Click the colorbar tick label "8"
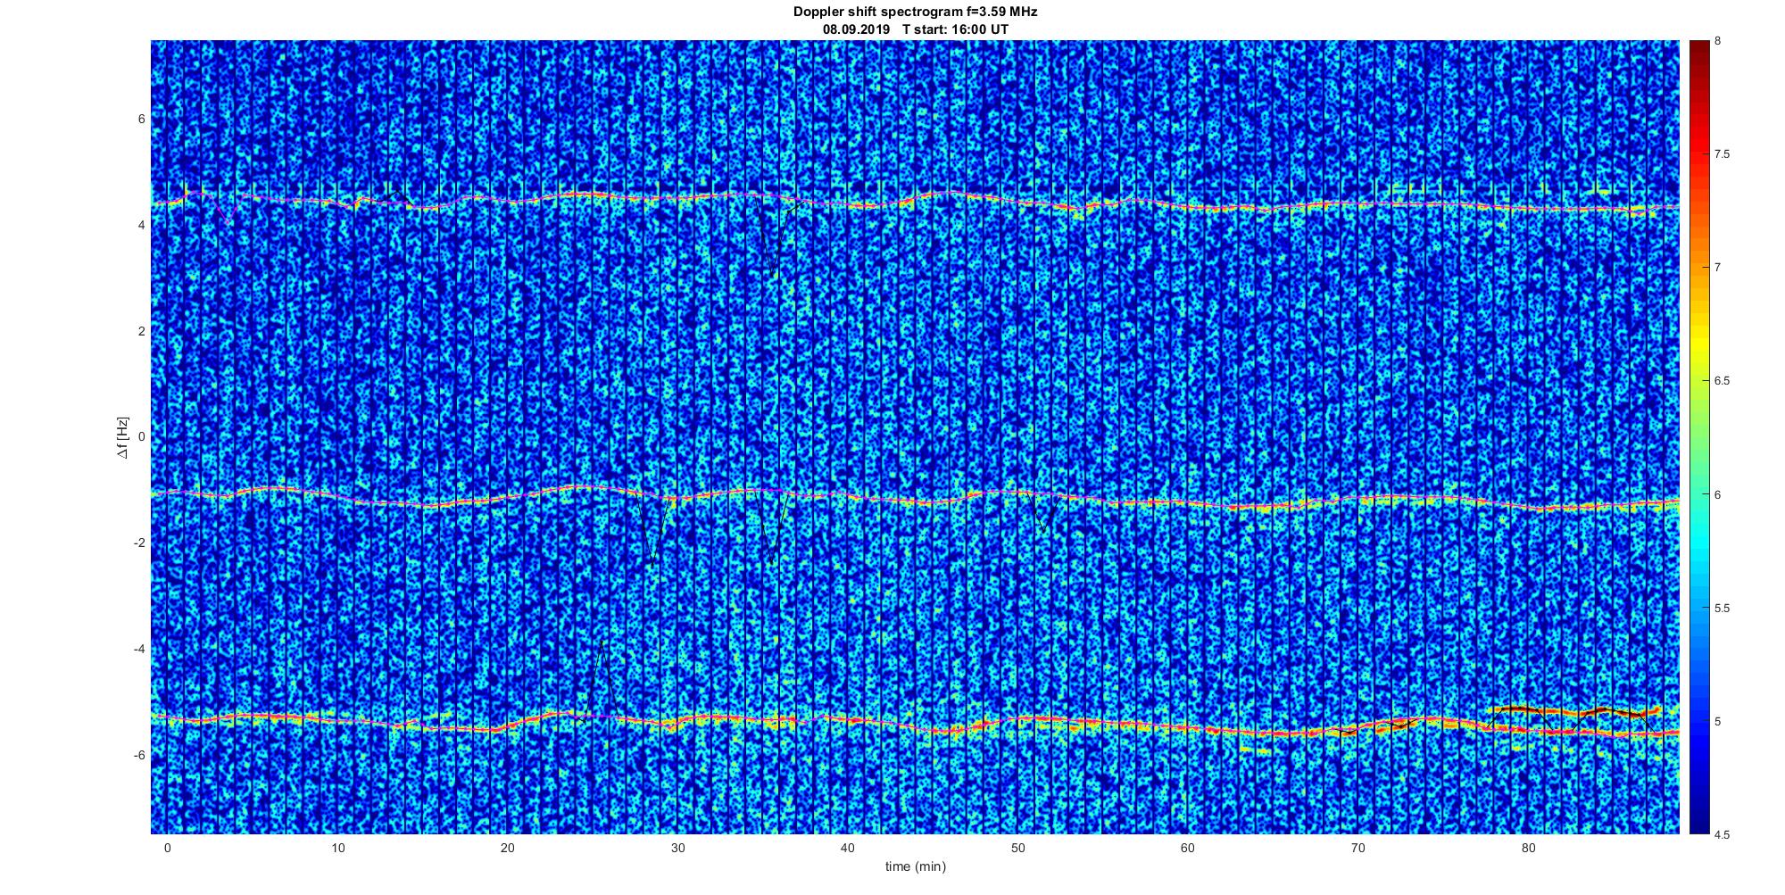Screen dimensions: 1785x895 (x=1718, y=41)
